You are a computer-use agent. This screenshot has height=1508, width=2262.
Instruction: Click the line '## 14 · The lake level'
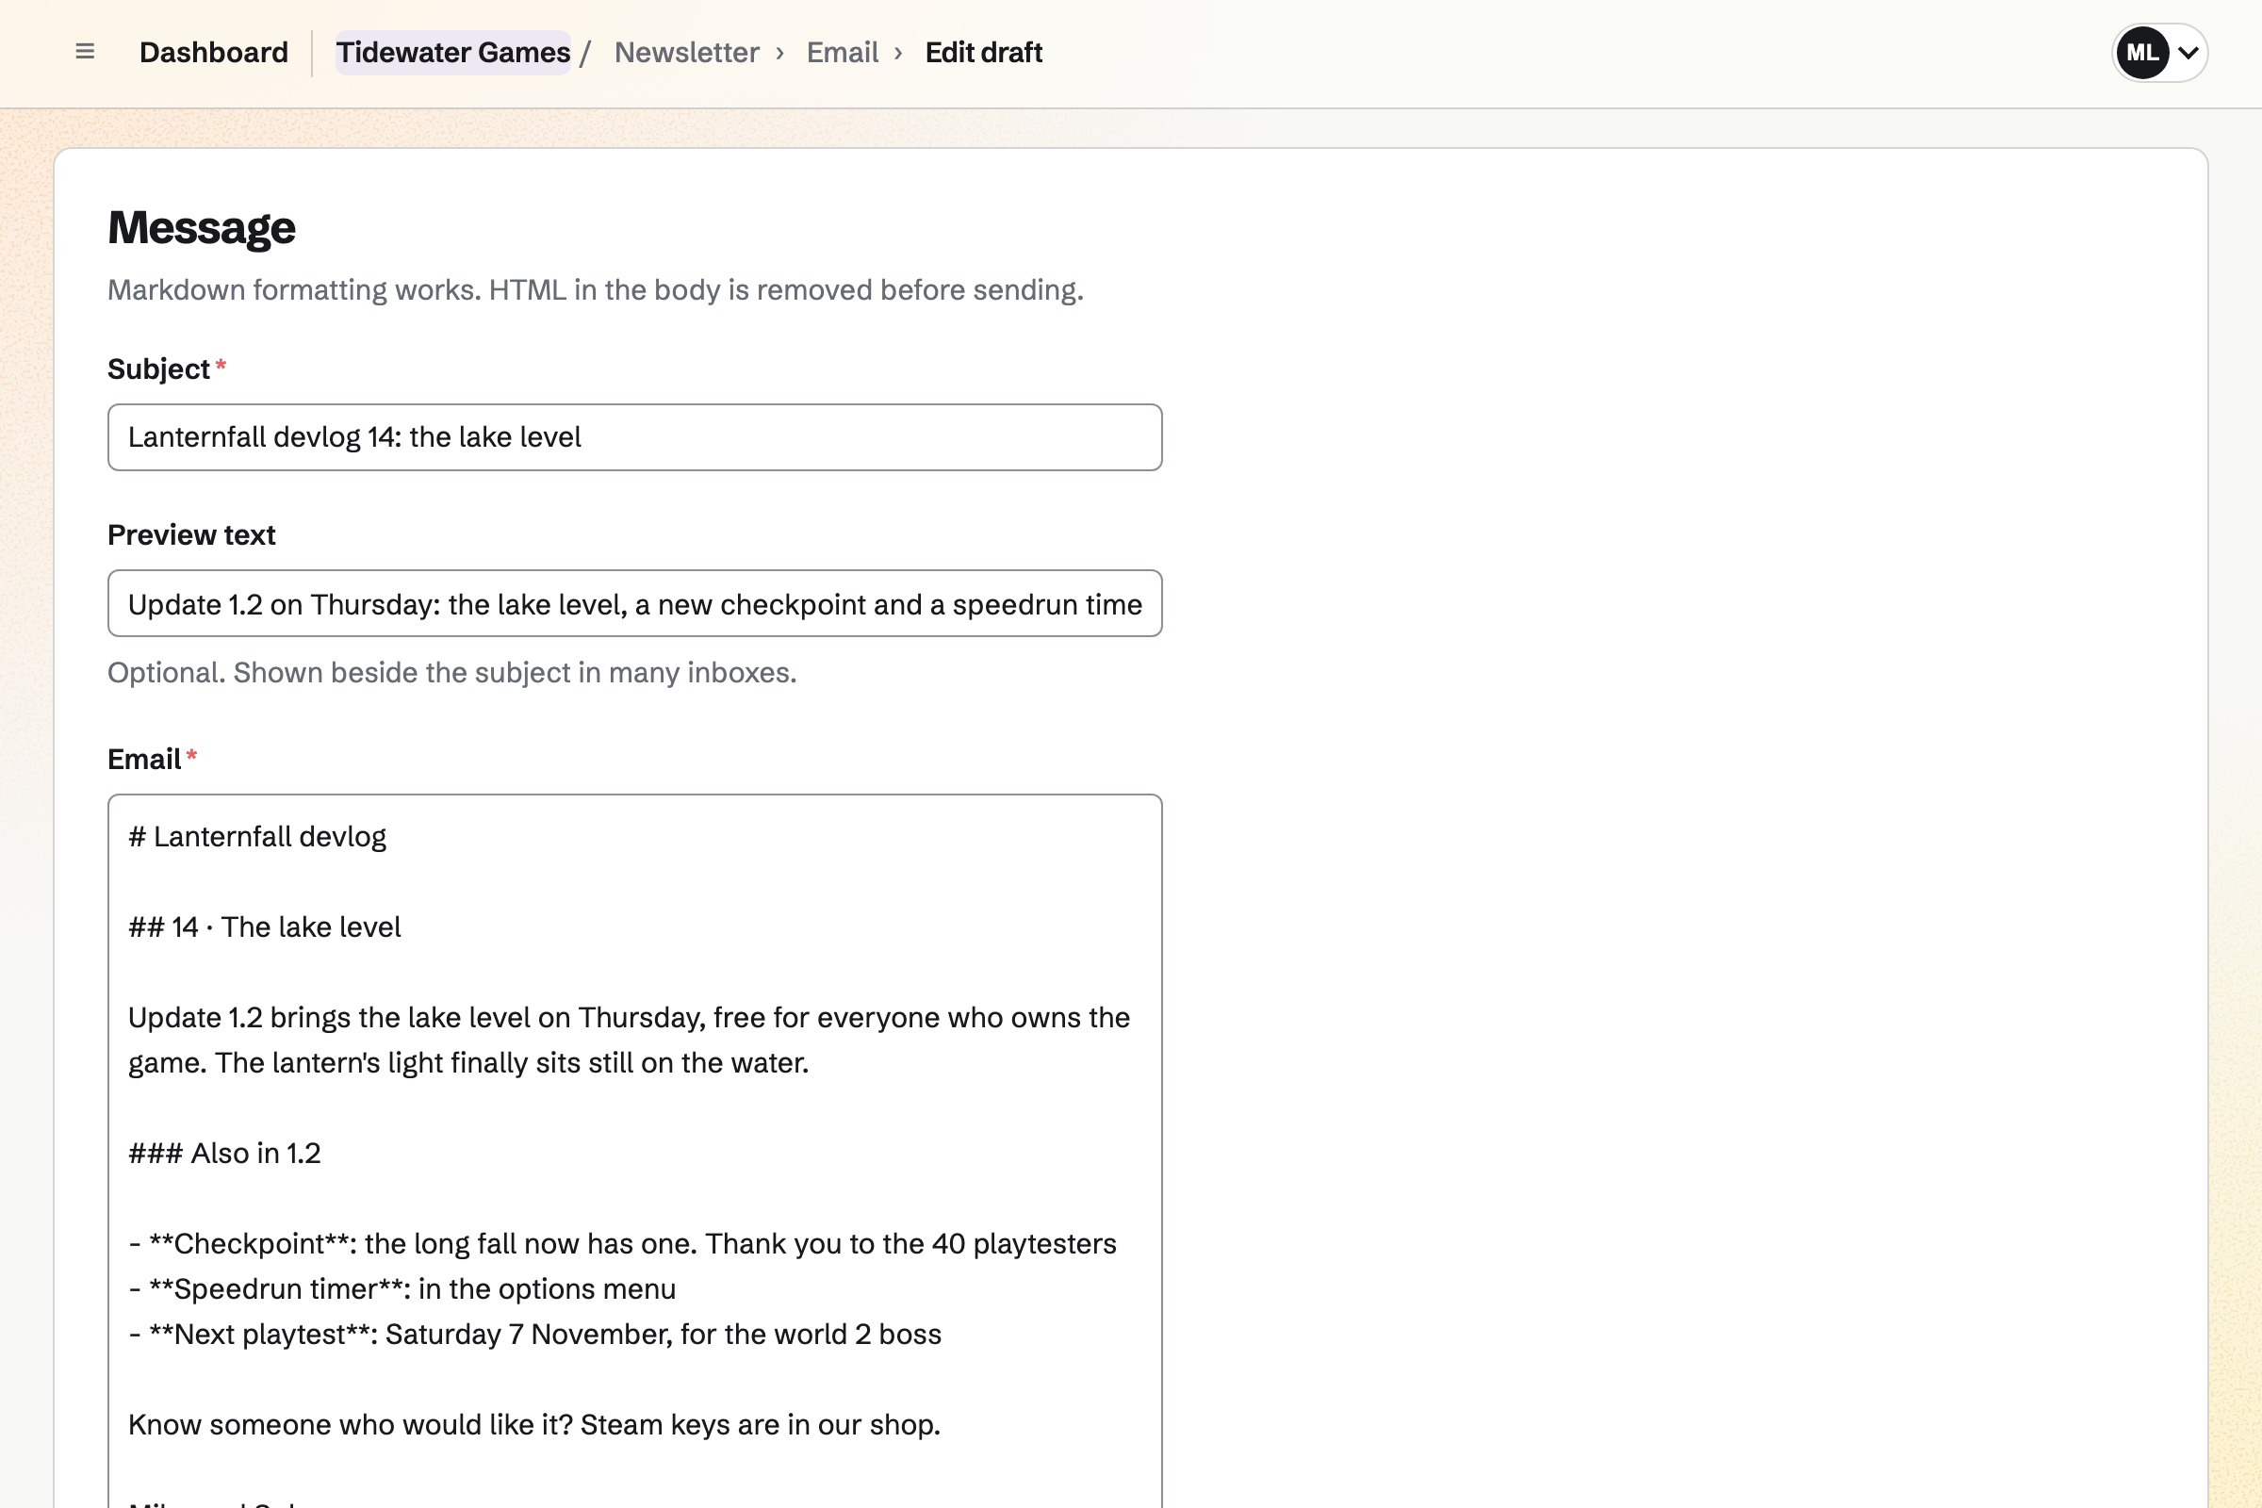pos(265,927)
